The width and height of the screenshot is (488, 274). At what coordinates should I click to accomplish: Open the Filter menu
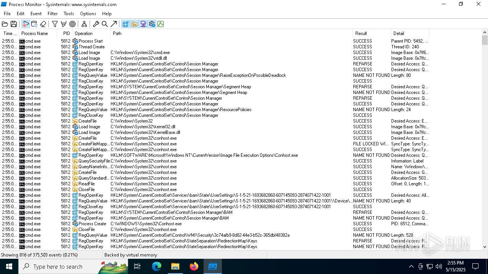53,14
